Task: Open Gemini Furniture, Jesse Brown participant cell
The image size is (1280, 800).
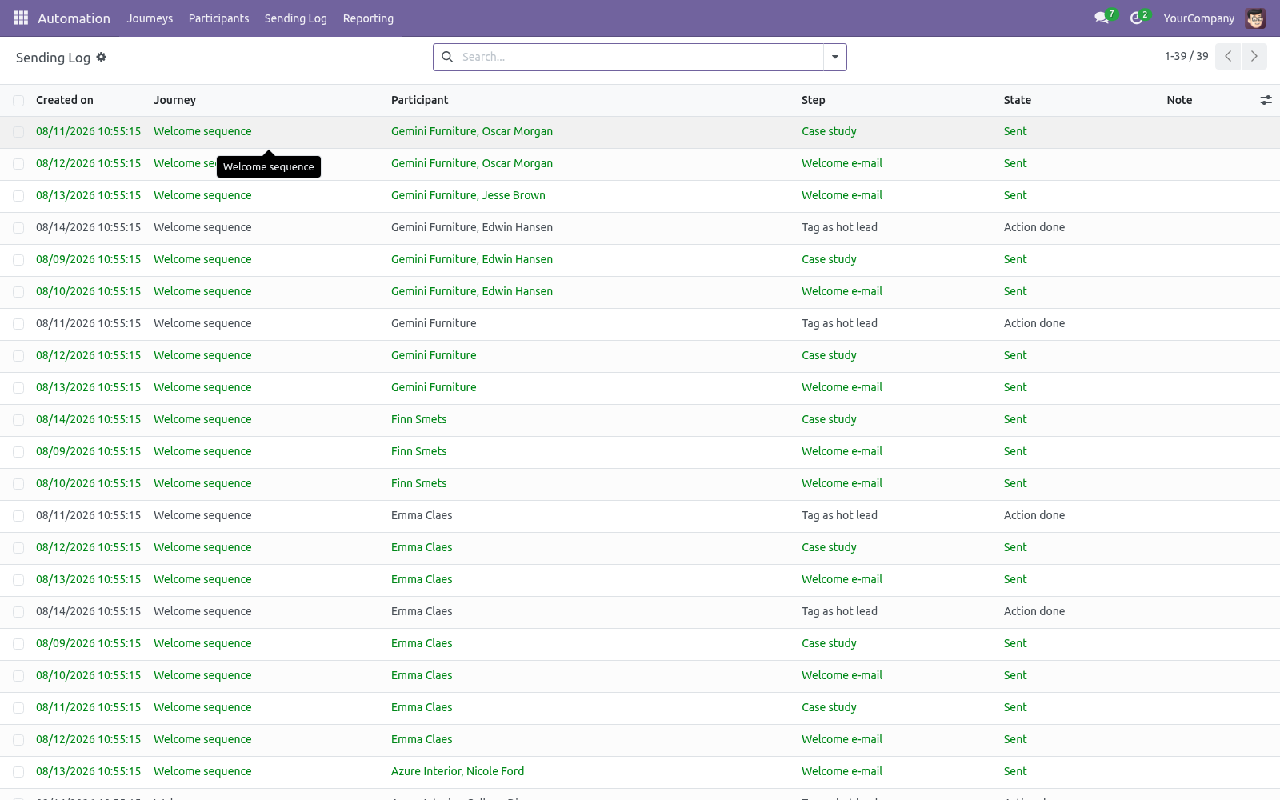Action: pos(468,195)
